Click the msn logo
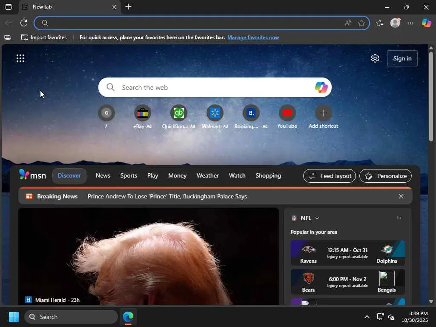The width and height of the screenshot is (436, 327). coord(32,175)
